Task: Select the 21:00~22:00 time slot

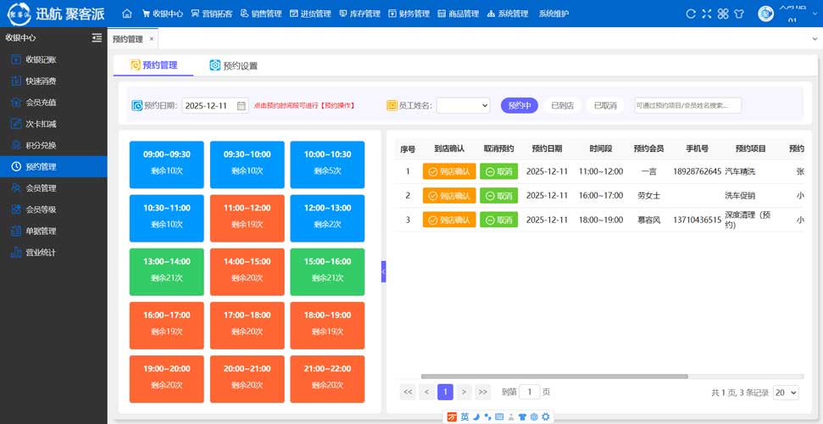Action: [x=327, y=379]
